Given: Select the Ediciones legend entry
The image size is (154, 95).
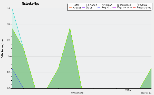Looking at the screenshot, I should [89, 5].
